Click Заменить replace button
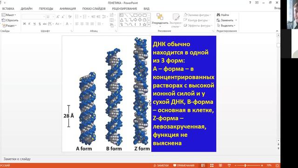Viewport: 298px width, 168px height. tap(227, 20)
